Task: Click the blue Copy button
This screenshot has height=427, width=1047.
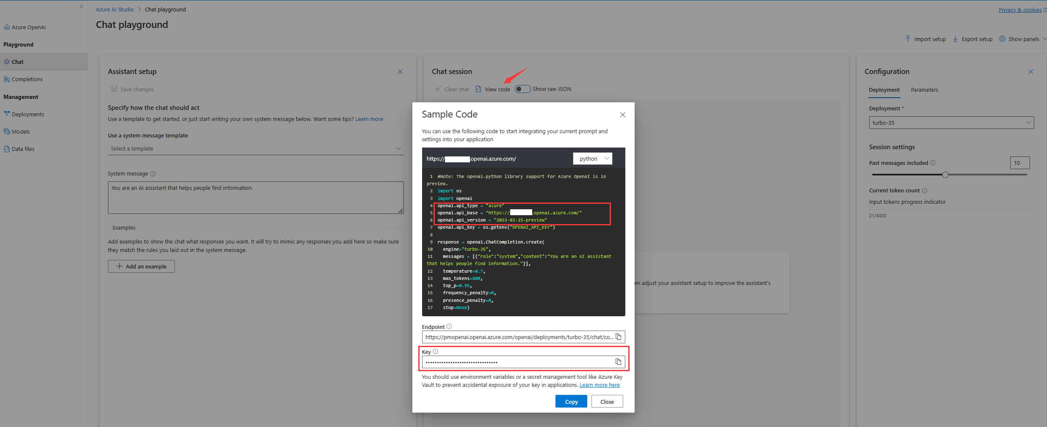Action: coord(571,402)
